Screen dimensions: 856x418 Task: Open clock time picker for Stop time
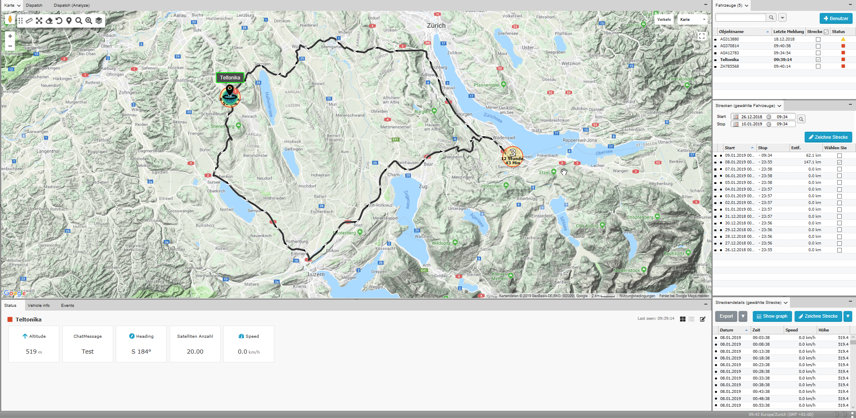tap(769, 124)
